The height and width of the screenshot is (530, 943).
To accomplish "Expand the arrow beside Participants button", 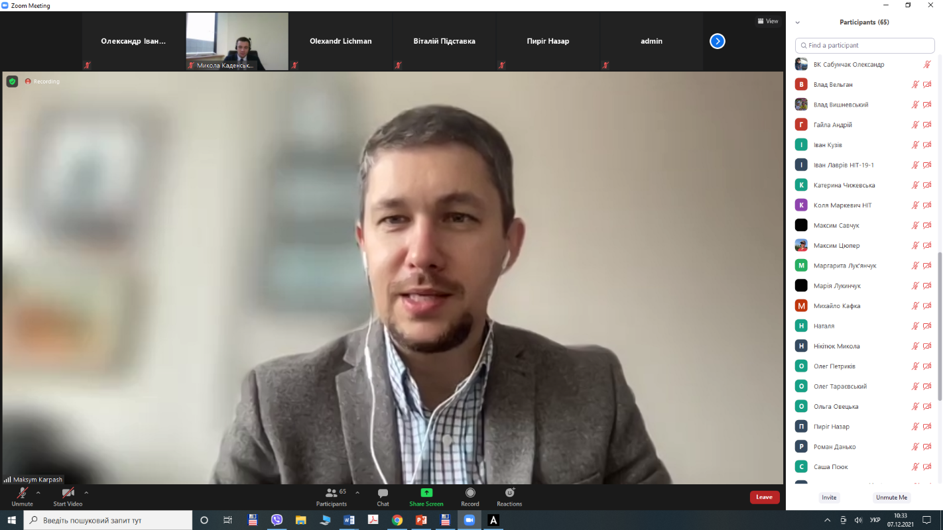I will (357, 493).
